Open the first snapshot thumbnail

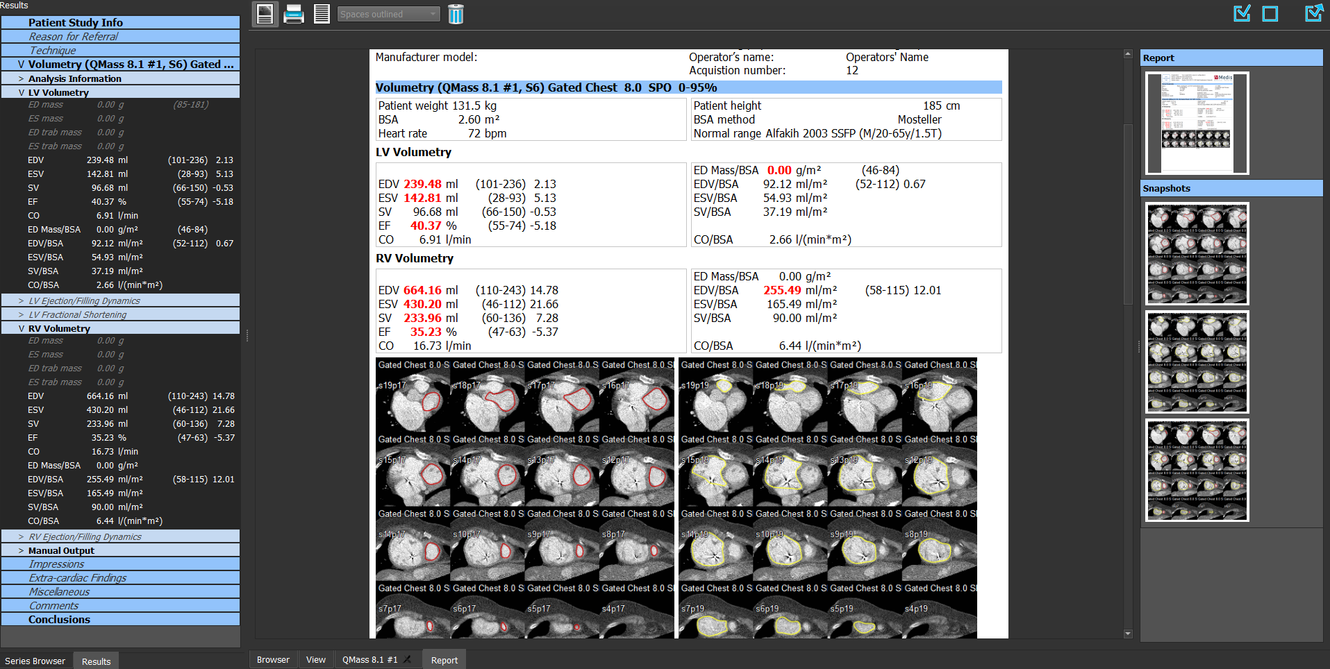1196,253
